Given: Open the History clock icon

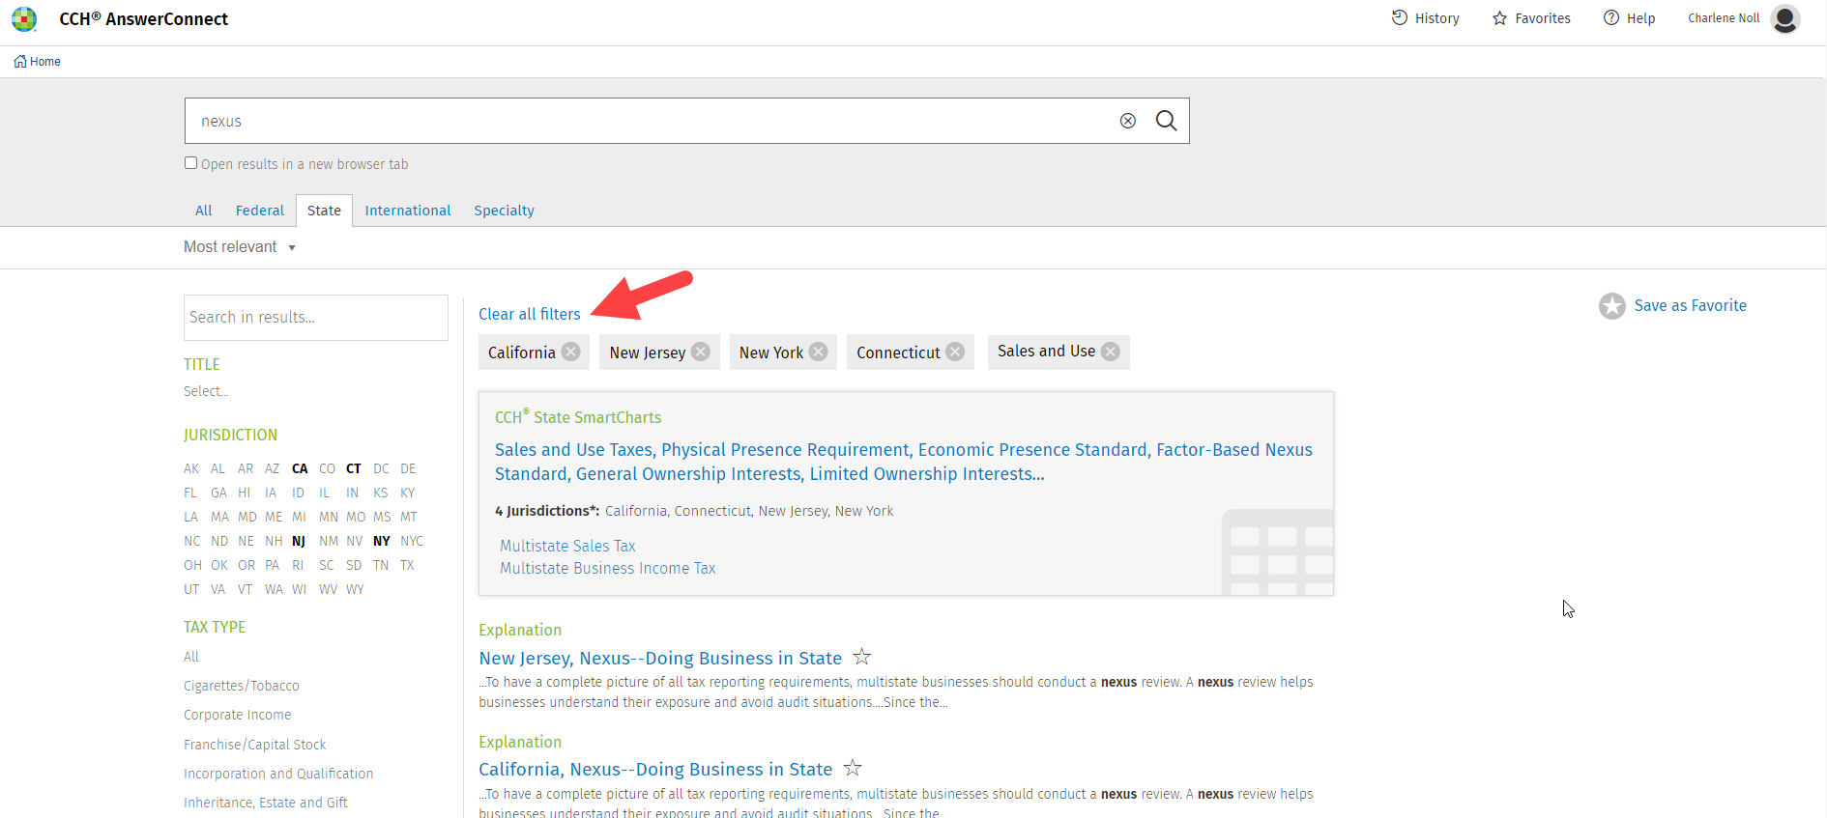Looking at the screenshot, I should pos(1399,17).
